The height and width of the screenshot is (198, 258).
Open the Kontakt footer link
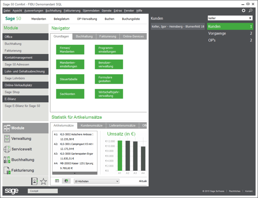[249, 191]
